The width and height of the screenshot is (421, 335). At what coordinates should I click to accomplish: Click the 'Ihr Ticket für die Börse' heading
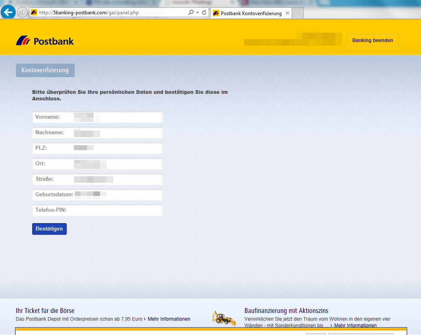(x=45, y=311)
